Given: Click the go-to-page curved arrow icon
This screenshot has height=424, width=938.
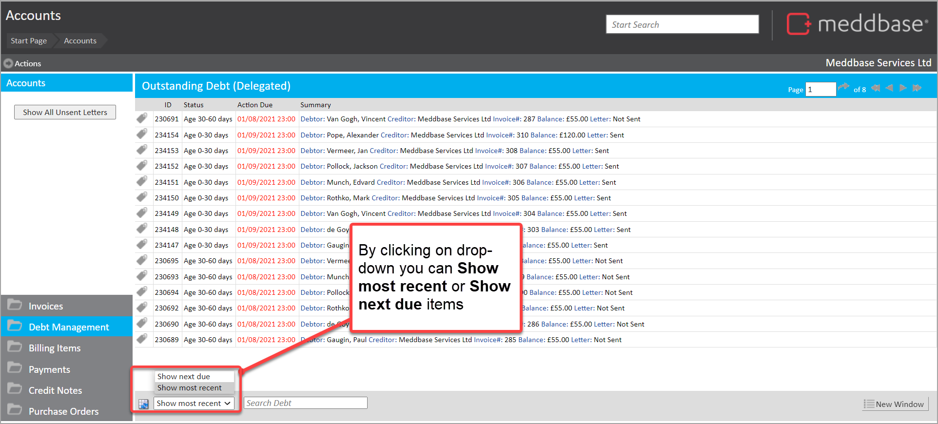Looking at the screenshot, I should 843,88.
